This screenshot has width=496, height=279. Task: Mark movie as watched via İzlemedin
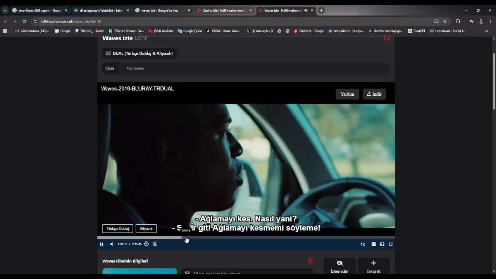coord(339,267)
